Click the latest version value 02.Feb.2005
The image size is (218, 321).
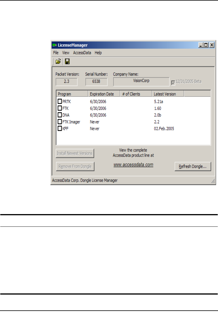pos(164,128)
